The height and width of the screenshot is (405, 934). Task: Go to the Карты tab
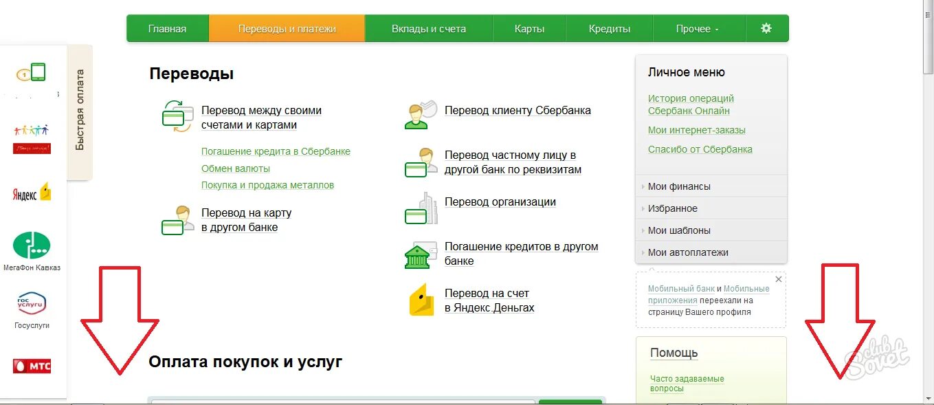(529, 29)
